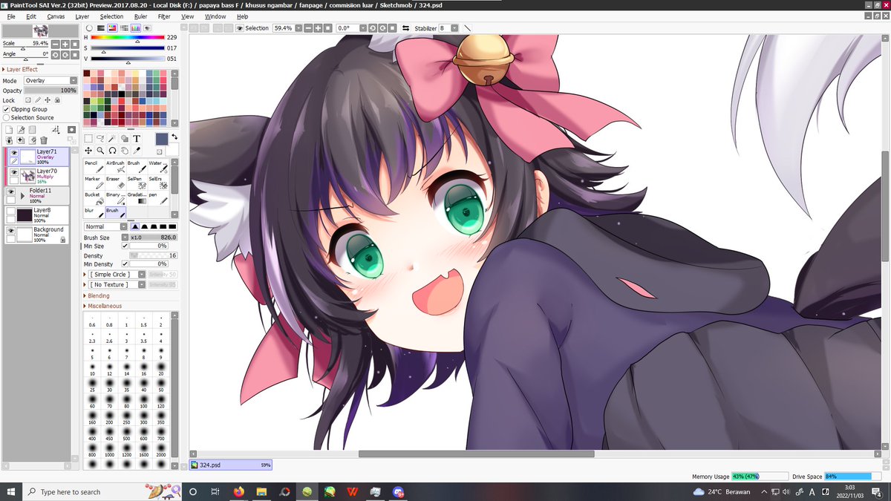891x501 pixels.
Task: Select the Text tool
Action: click(137, 138)
